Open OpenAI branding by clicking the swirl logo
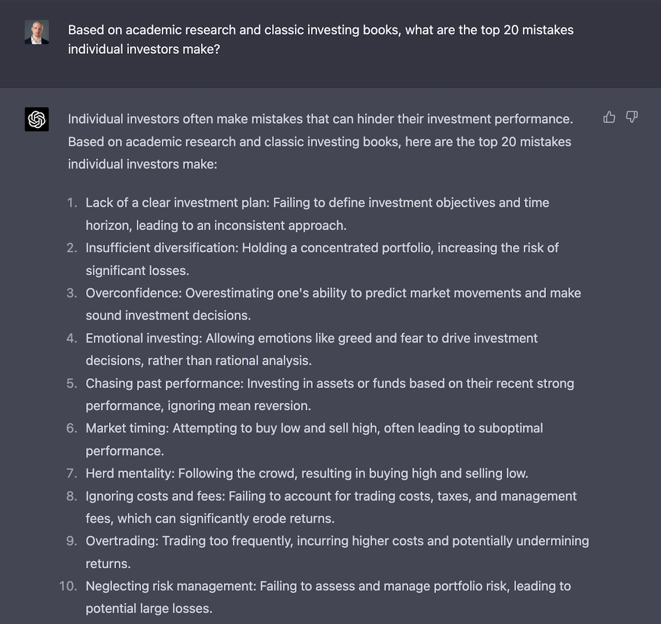Viewport: 661px width, 624px height. [x=37, y=119]
